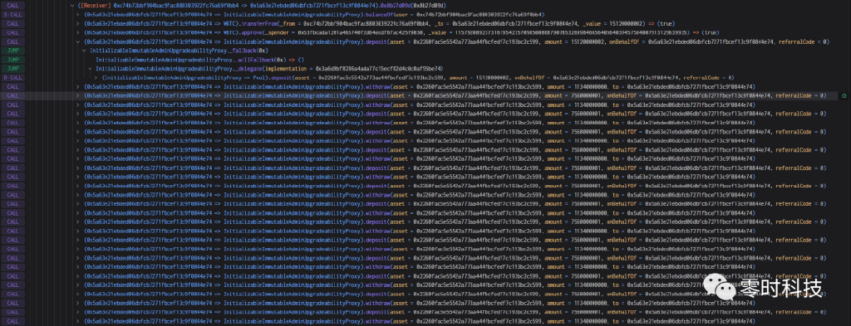Collapse the deposit call with amount 1512000002

point(78,41)
